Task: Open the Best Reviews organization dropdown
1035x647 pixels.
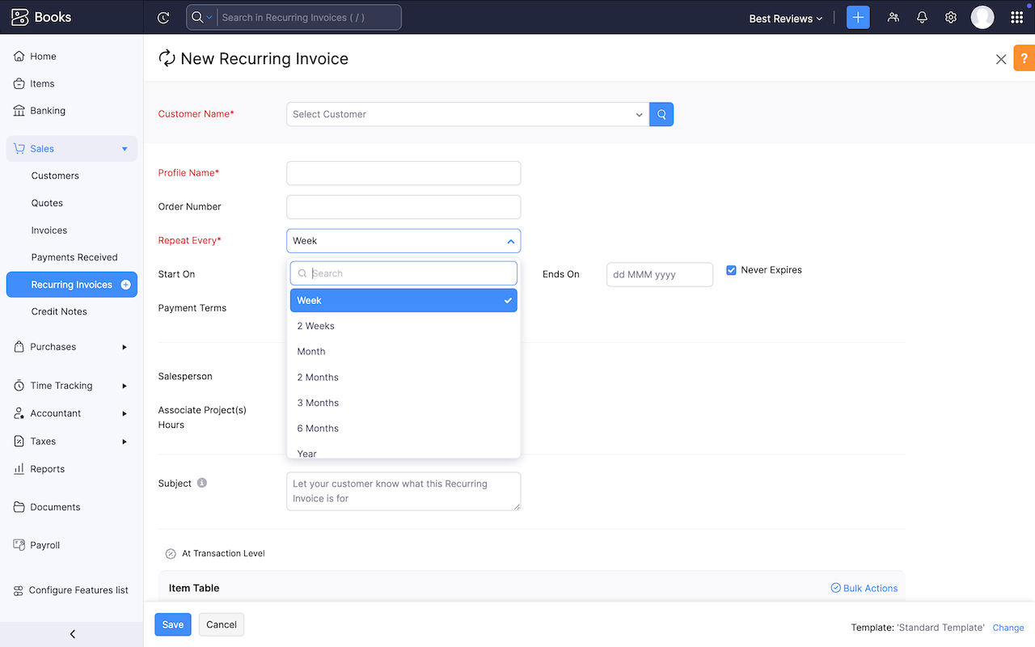Action: click(784, 16)
